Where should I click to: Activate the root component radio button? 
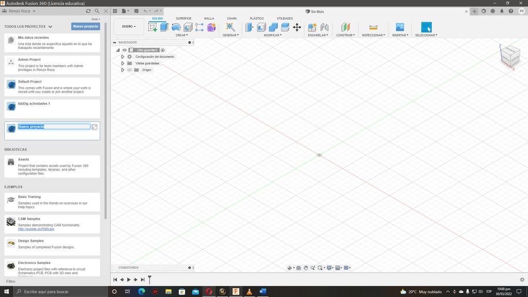tap(162, 50)
